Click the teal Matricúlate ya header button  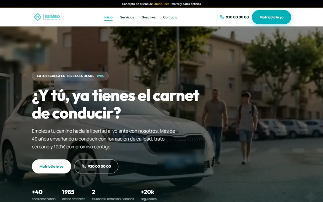pyautogui.click(x=272, y=17)
